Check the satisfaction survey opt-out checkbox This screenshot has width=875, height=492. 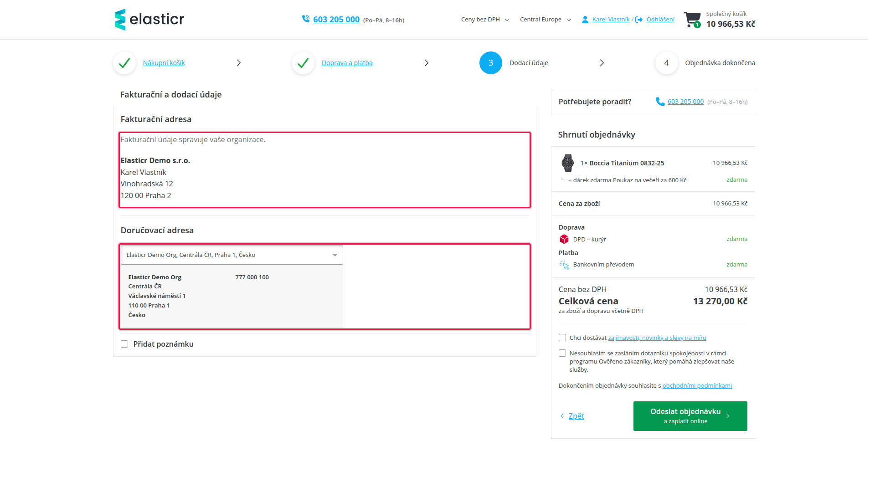coord(562,353)
